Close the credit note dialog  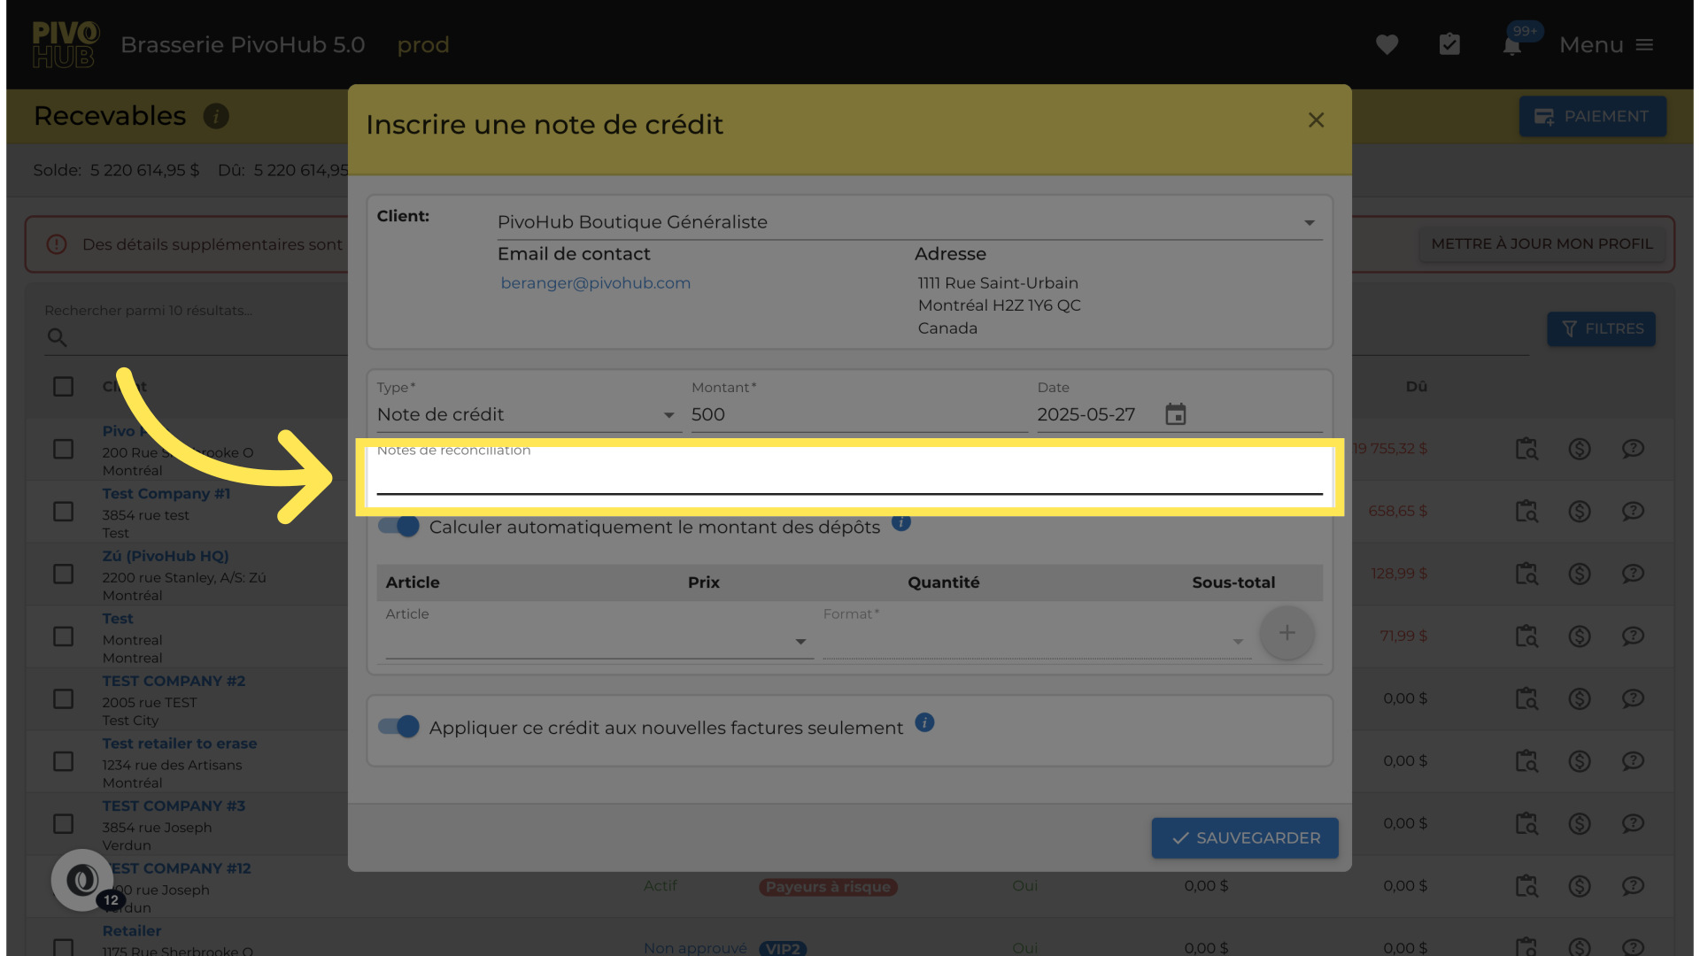coord(1316,120)
